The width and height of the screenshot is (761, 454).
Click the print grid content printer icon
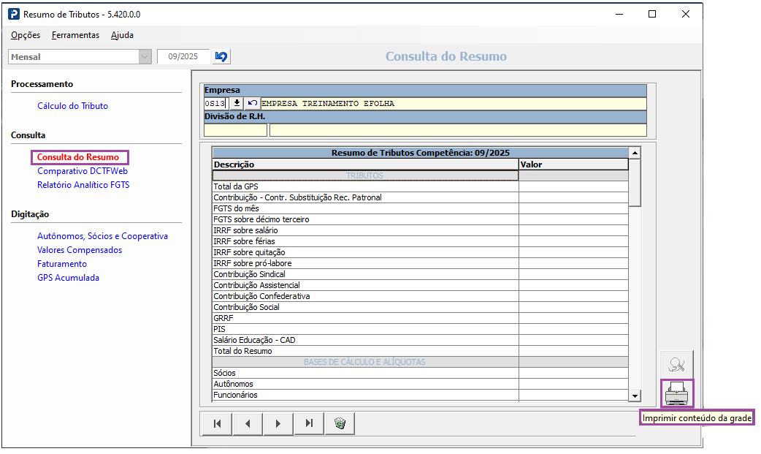click(x=677, y=394)
